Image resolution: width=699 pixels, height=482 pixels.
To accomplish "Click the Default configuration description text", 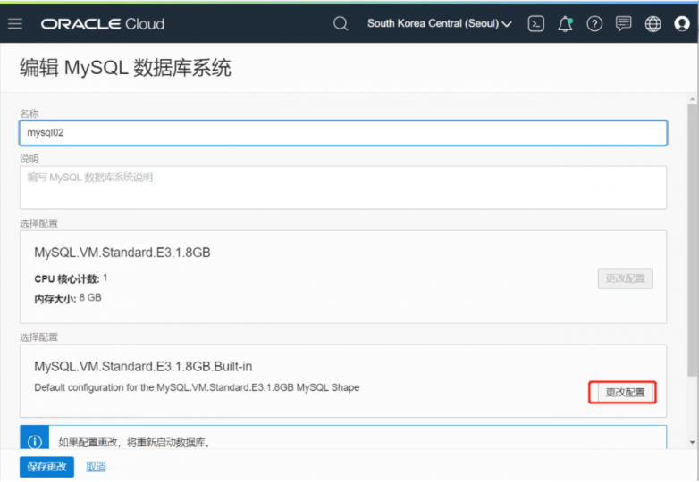I will click(197, 387).
